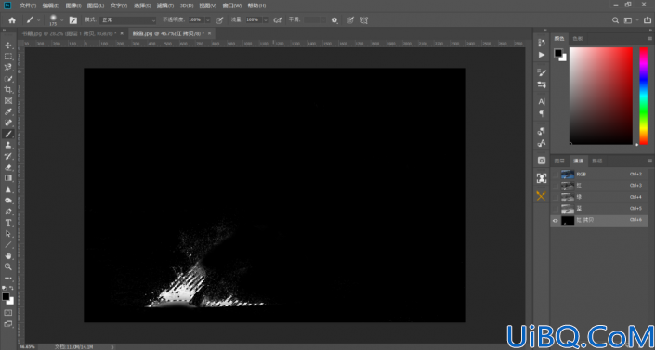
Task: Toggle pressure for opacity button
Action: pyautogui.click(x=219, y=20)
